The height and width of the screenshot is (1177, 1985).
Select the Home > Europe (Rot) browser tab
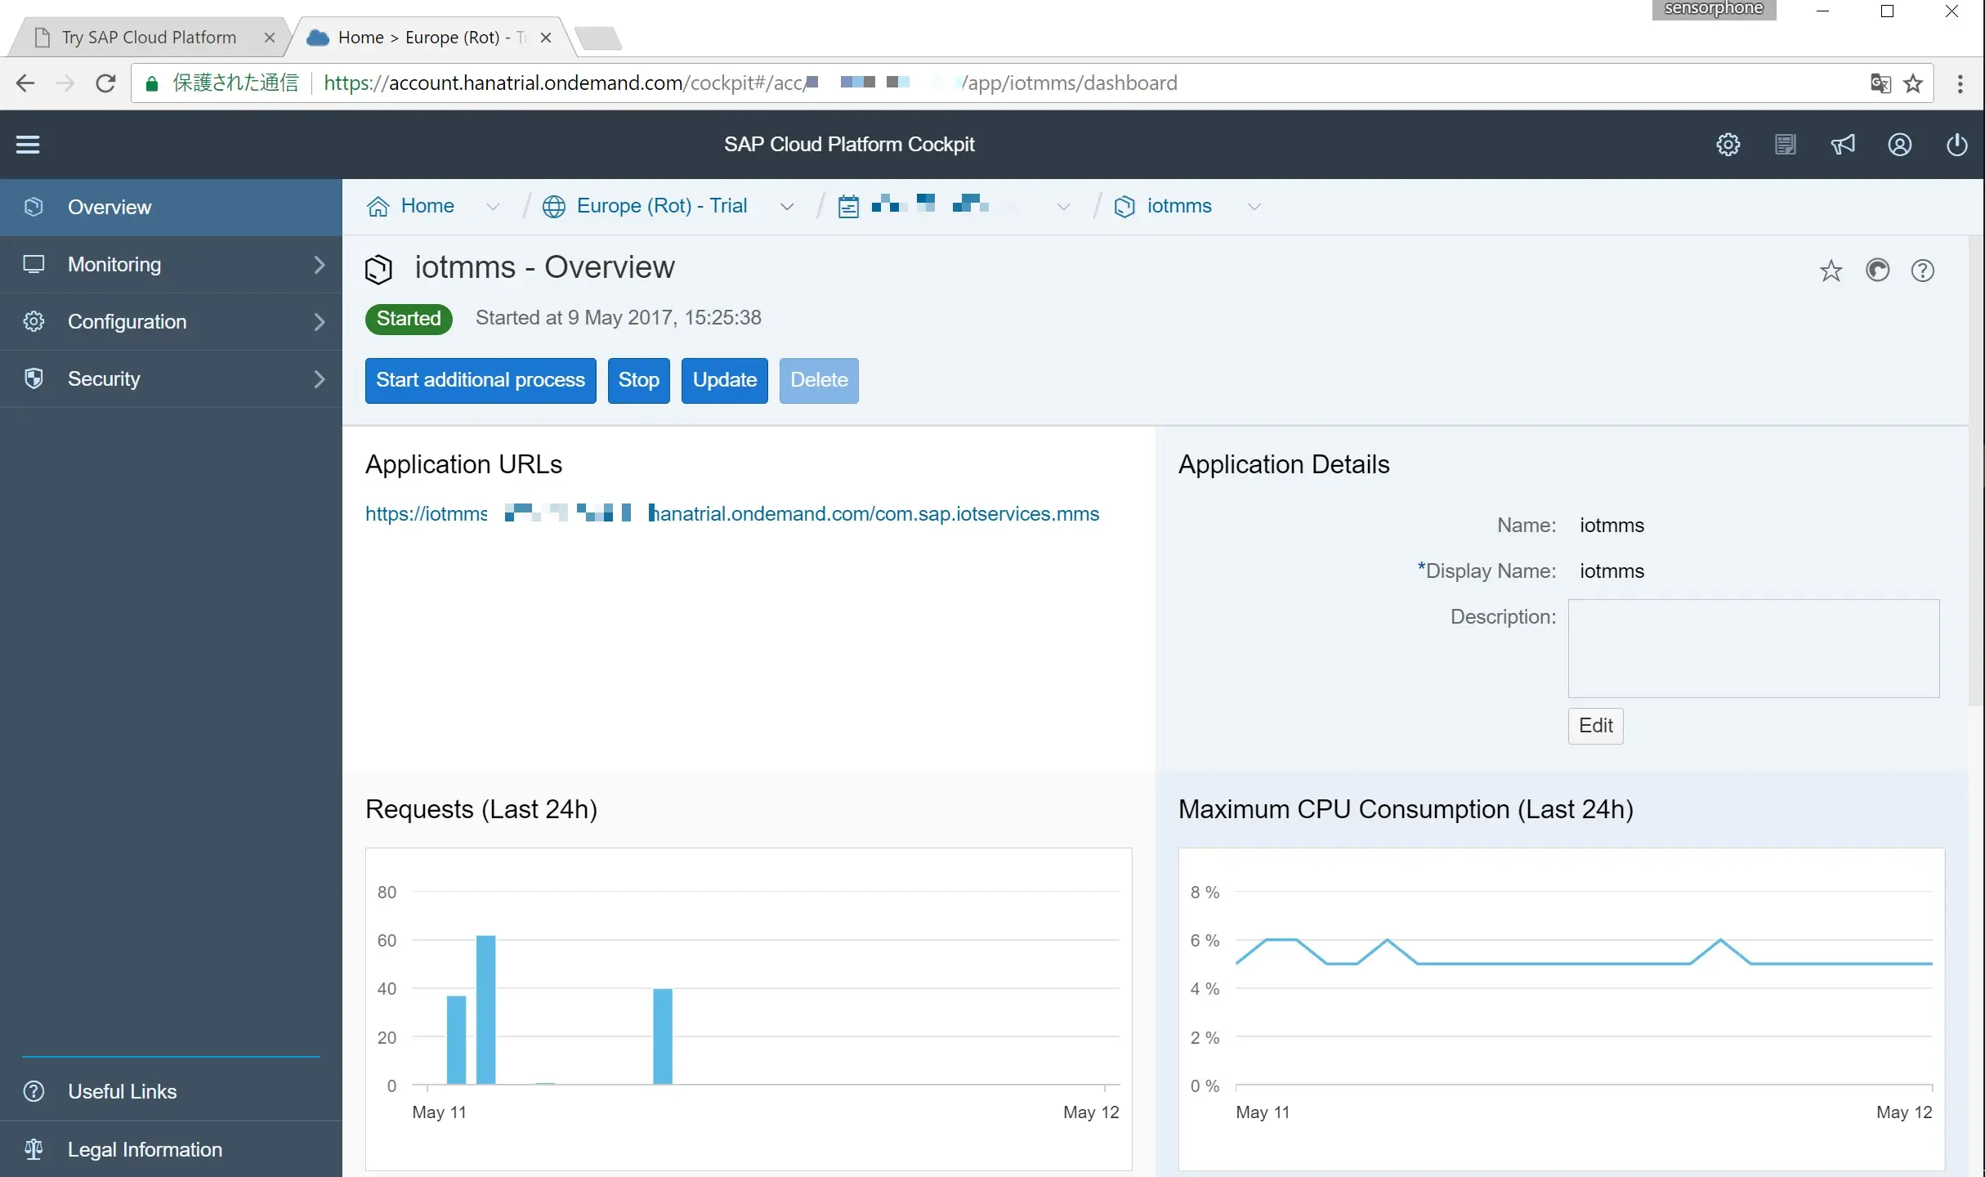[431, 38]
